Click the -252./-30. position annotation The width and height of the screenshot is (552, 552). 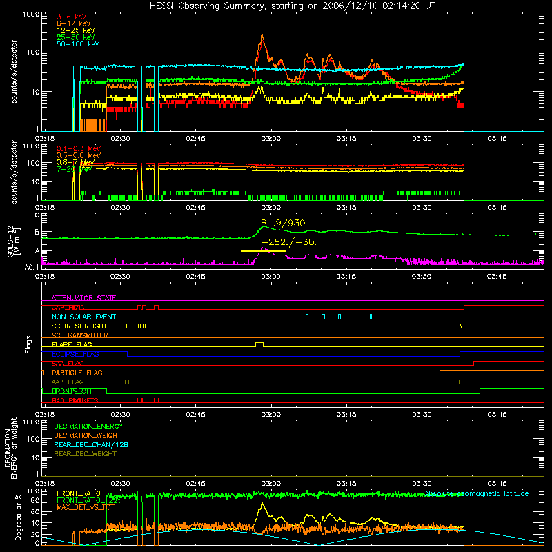pos(288,242)
